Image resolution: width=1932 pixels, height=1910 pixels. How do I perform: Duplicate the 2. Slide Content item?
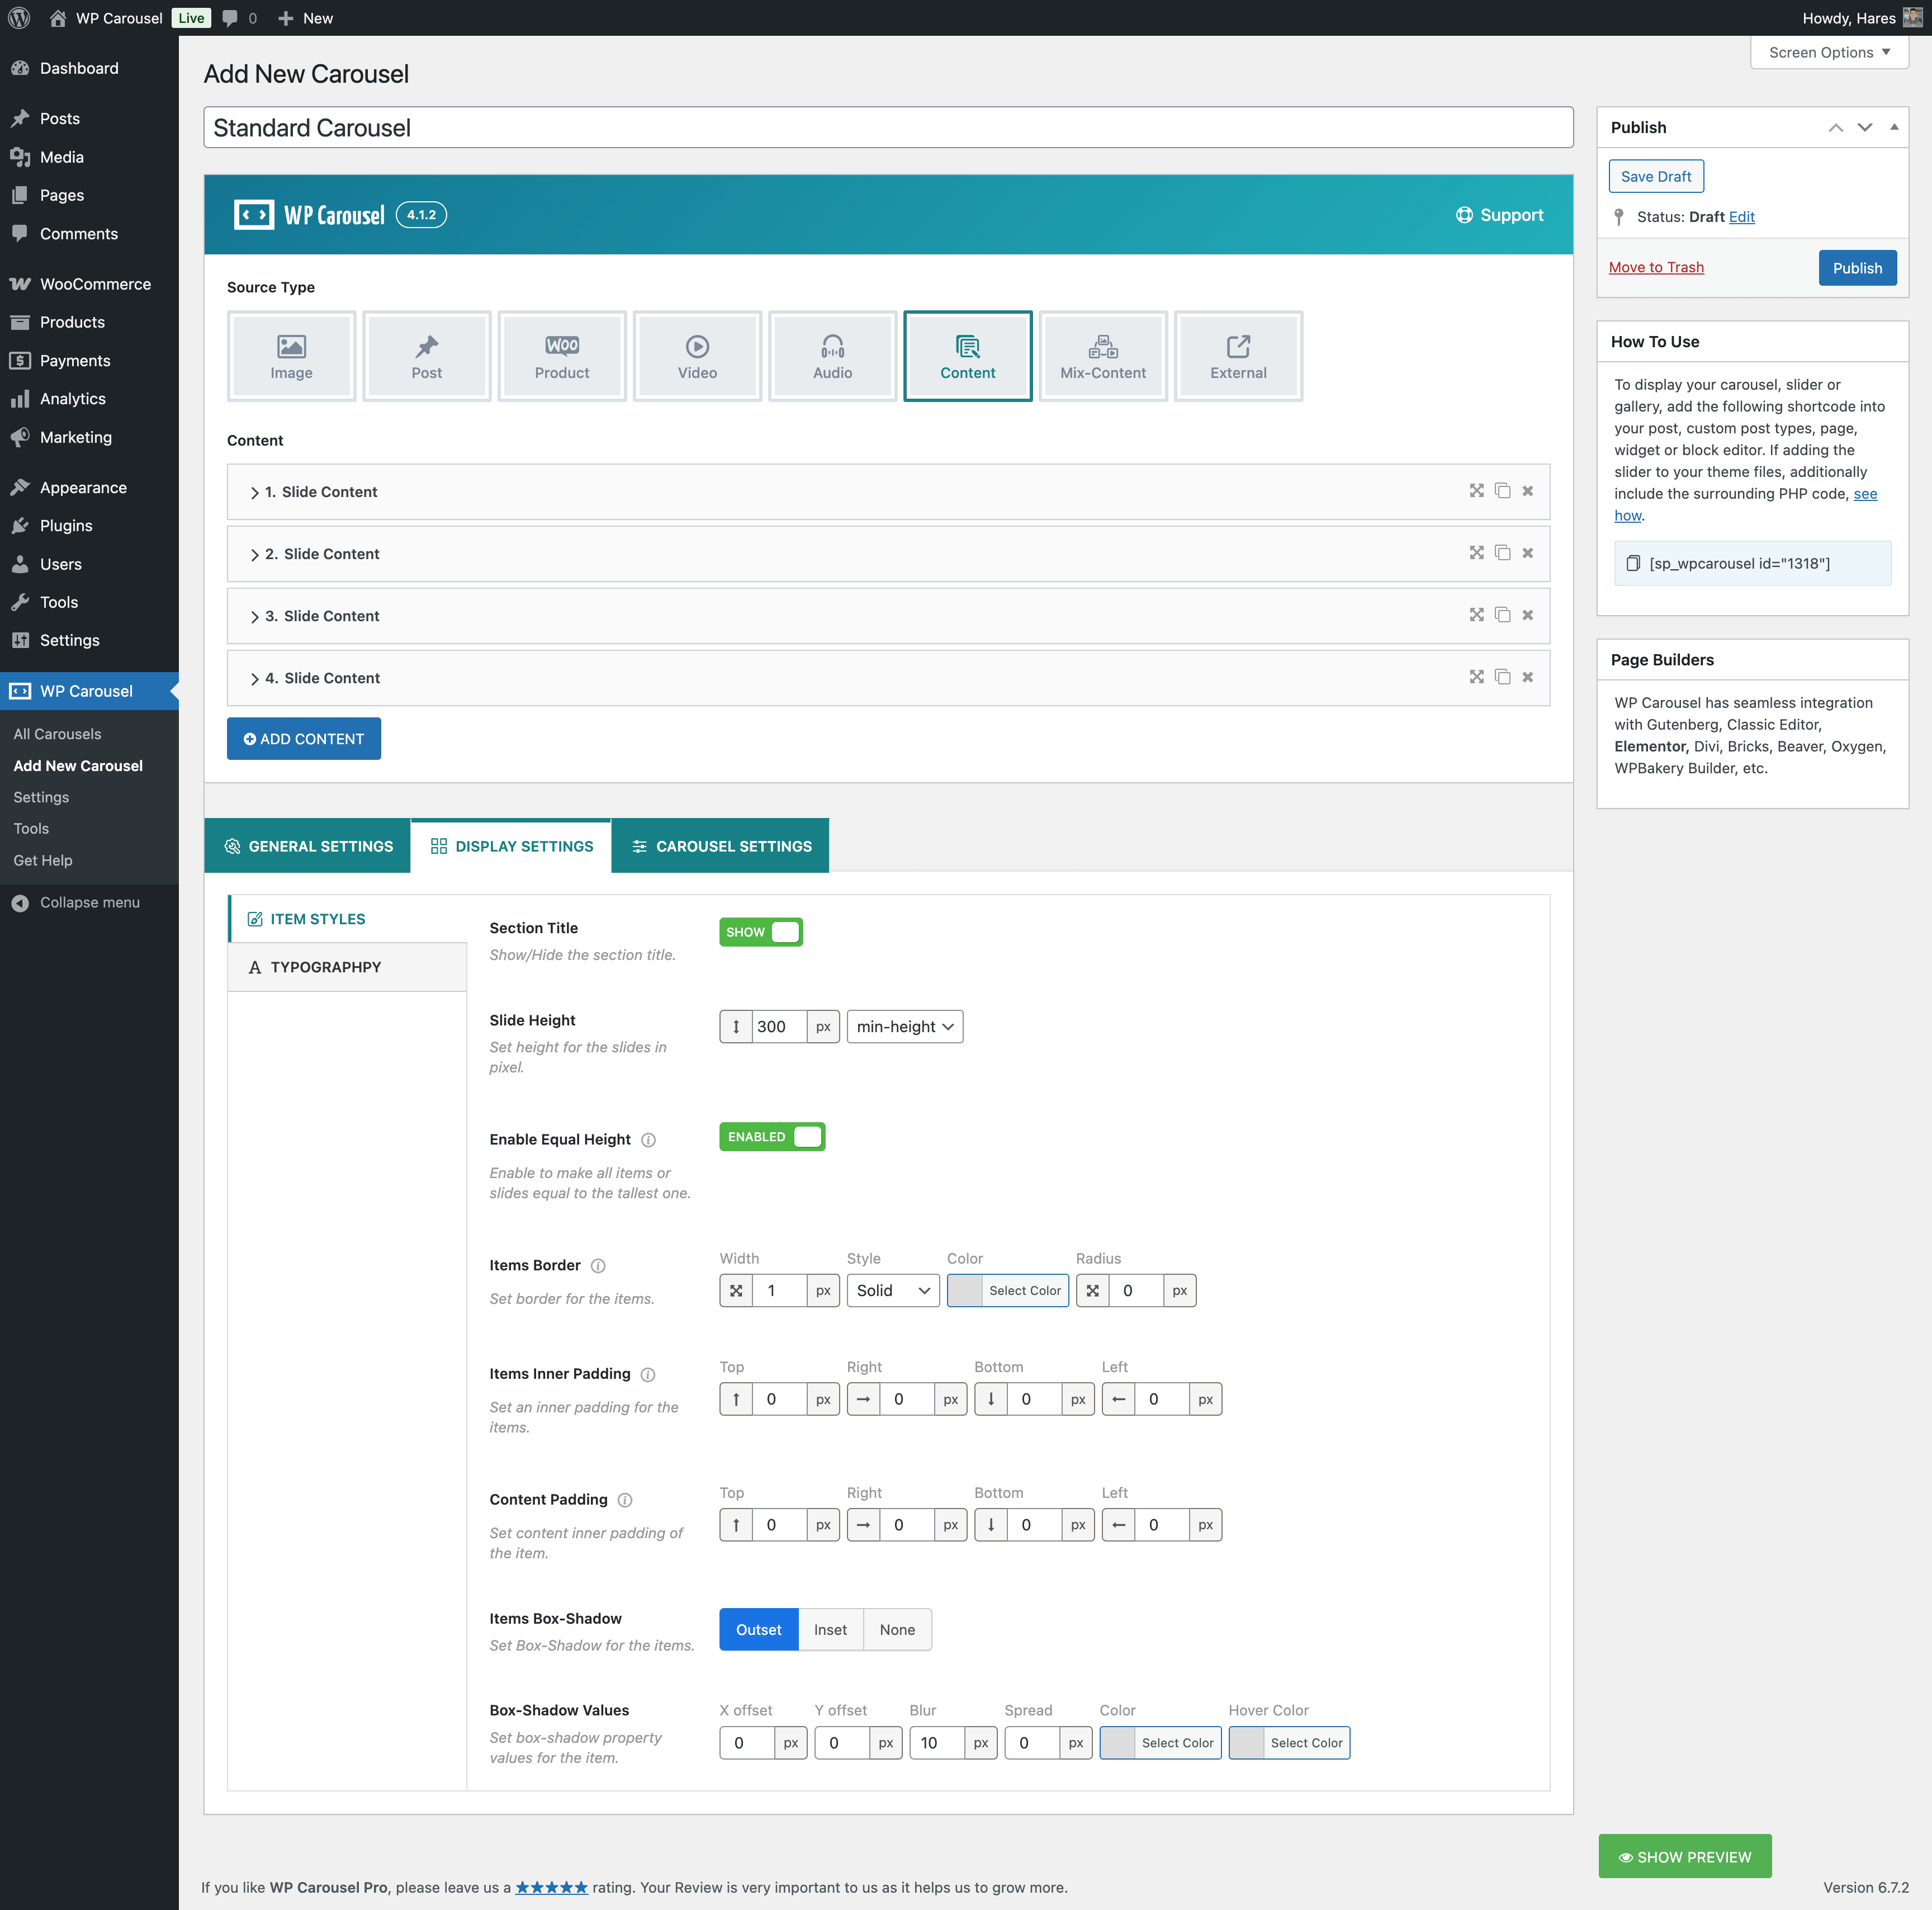1502,553
